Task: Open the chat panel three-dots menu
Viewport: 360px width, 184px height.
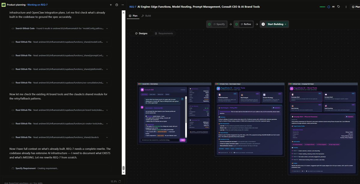Action: point(123,5)
